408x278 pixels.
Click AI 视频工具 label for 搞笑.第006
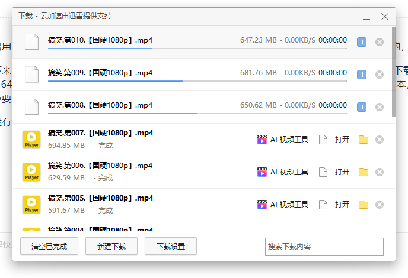tap(289, 172)
